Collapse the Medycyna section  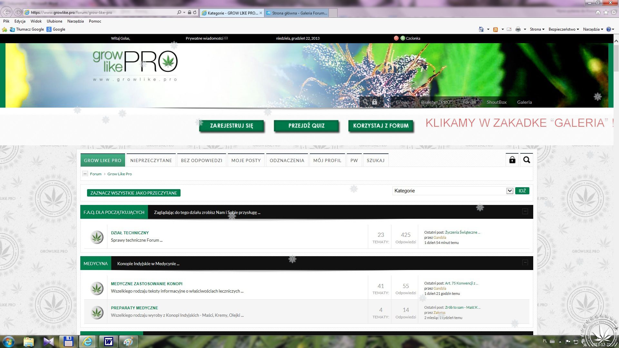tap(525, 263)
